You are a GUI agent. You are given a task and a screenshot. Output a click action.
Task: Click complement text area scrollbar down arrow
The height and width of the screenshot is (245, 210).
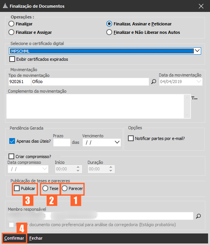pyautogui.click(x=187, y=115)
